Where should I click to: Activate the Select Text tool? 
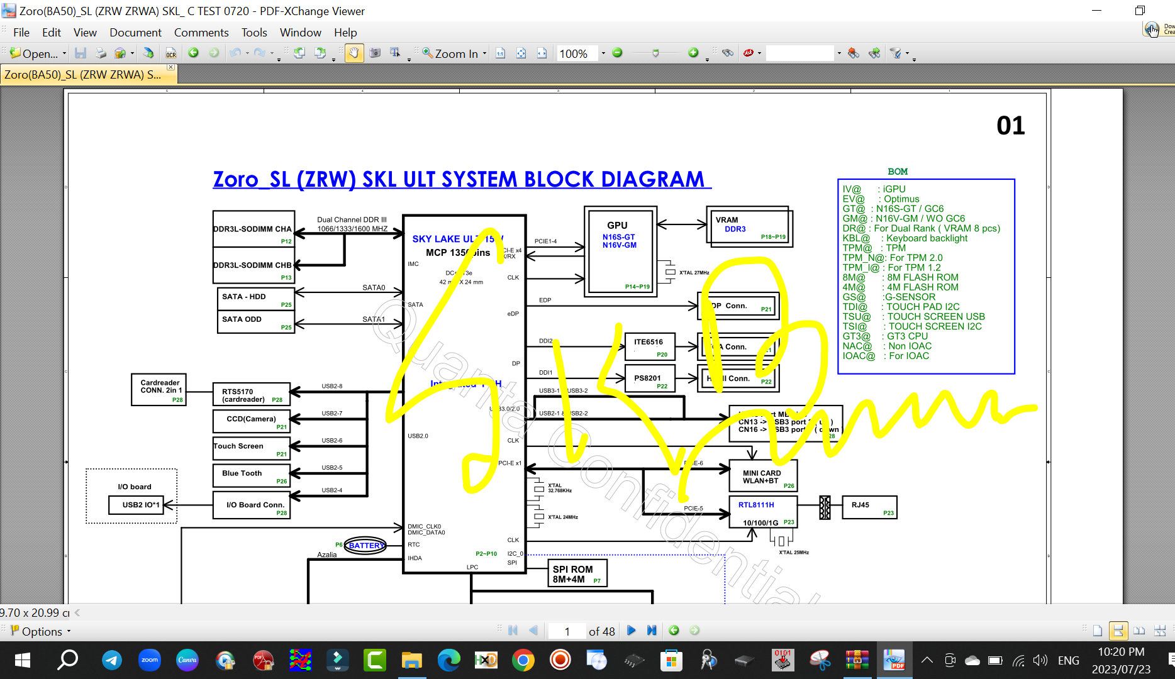point(395,53)
